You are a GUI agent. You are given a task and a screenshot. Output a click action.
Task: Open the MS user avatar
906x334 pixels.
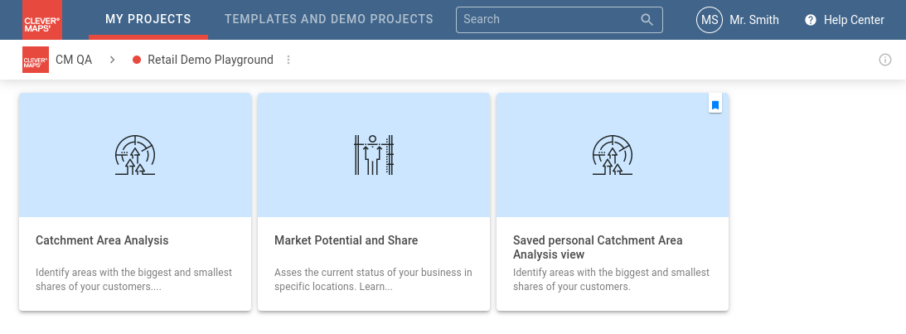tap(710, 20)
